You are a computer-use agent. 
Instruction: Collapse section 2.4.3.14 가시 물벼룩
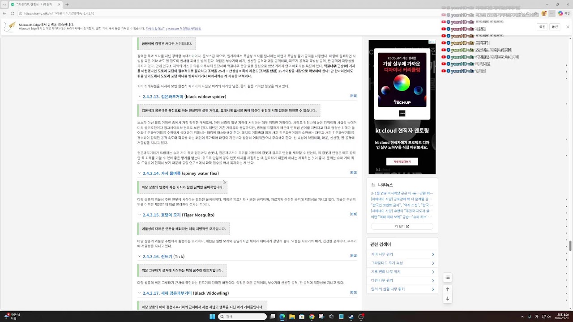point(139,173)
